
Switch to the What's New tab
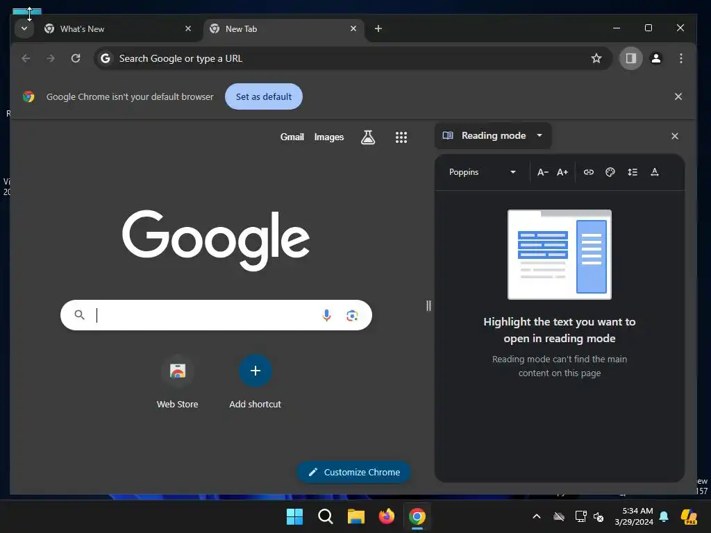point(118,29)
